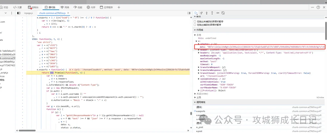Deactivate all breakpoints icon
Viewport: 327px width, 133px height.
pos(223,13)
